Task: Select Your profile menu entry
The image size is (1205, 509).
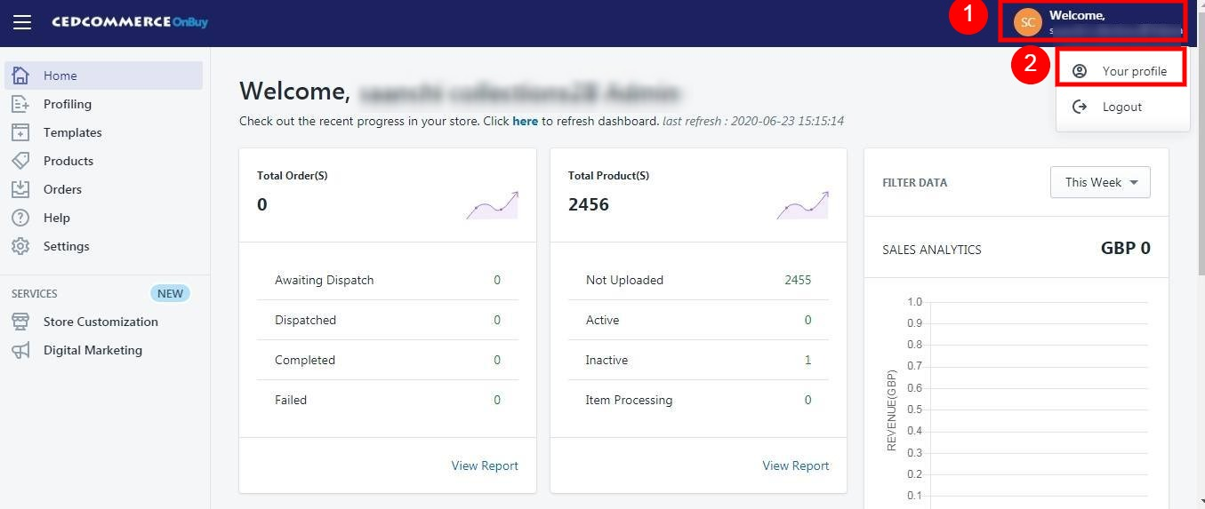Action: (1122, 70)
